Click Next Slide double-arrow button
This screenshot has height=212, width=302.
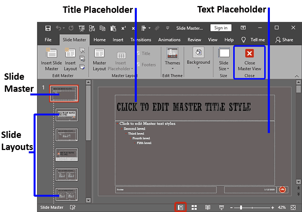pos(298,194)
